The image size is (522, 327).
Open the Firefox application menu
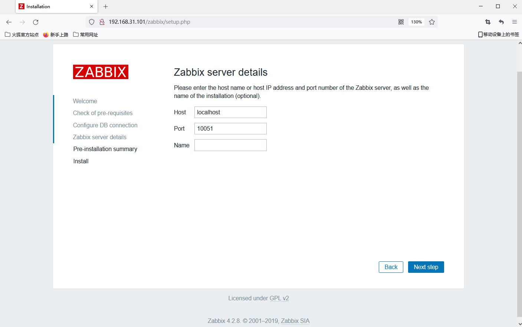pyautogui.click(x=515, y=22)
